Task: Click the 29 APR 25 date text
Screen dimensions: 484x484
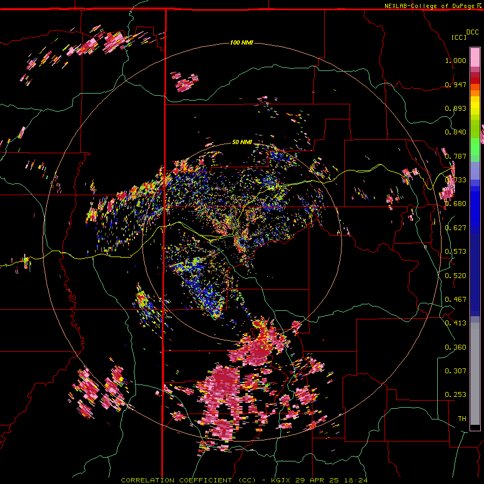Action: 317,480
